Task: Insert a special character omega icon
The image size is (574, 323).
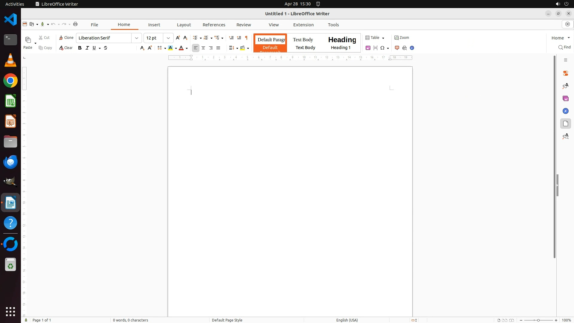Action: point(382,48)
